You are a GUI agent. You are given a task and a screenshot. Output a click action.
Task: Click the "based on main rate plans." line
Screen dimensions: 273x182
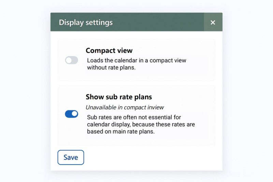(x=120, y=132)
